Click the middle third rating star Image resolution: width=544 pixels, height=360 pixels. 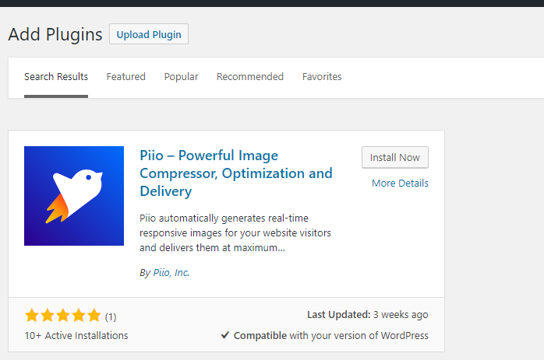point(63,316)
